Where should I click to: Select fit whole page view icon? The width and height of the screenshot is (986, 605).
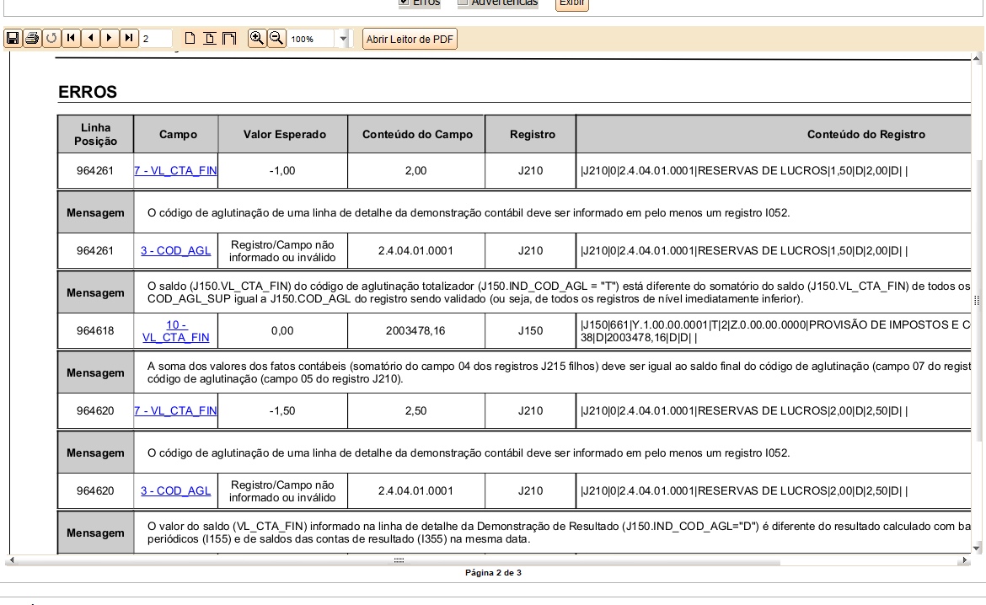coord(209,39)
